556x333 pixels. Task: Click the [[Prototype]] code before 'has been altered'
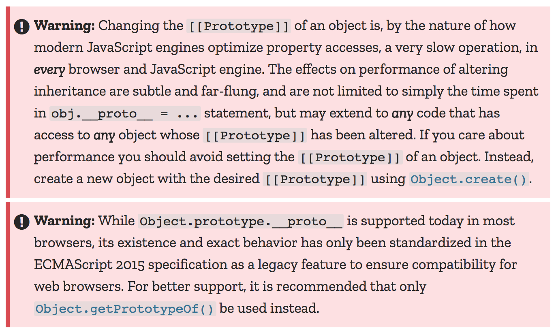255,135
